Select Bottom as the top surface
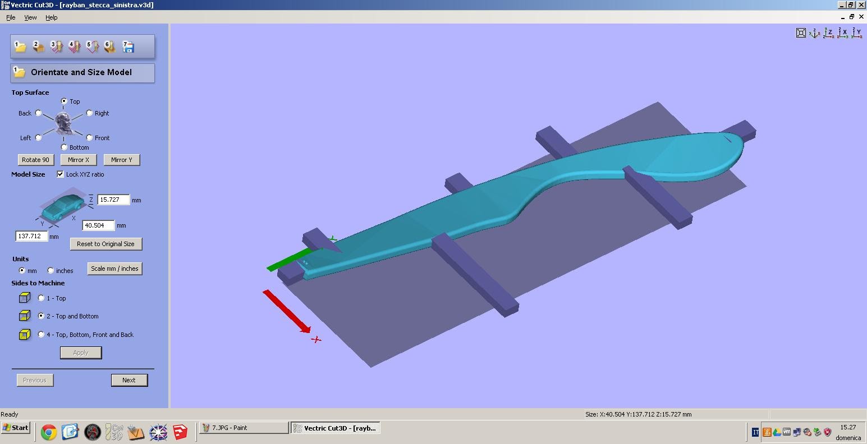Screen dimensions: 867x444 tap(64, 147)
